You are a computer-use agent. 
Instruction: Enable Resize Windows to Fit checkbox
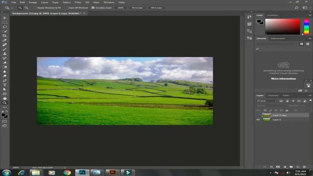(x=35, y=8)
